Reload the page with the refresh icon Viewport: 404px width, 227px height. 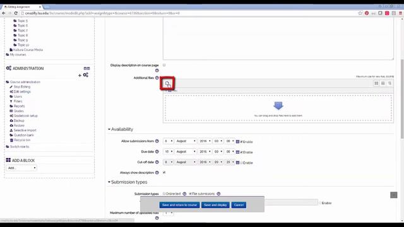point(16,13)
